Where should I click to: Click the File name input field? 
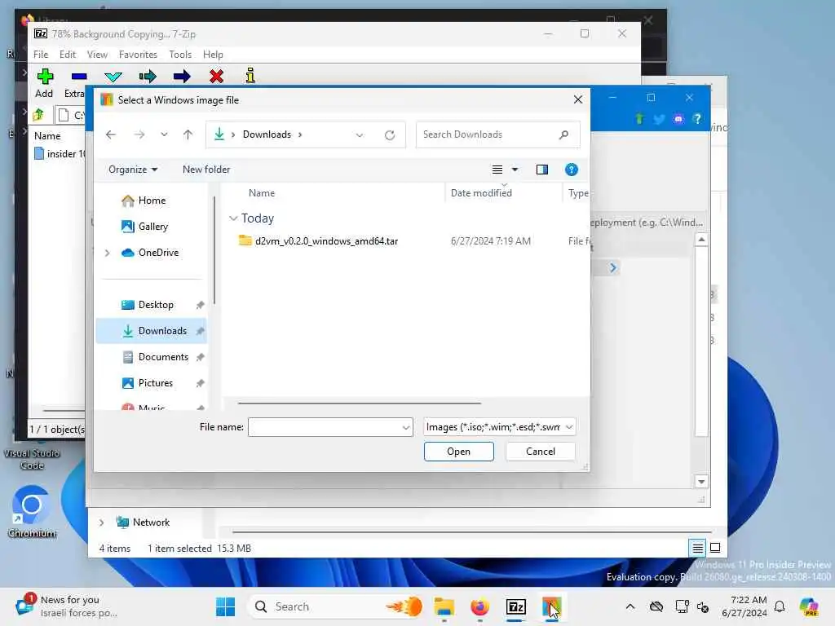pos(324,427)
